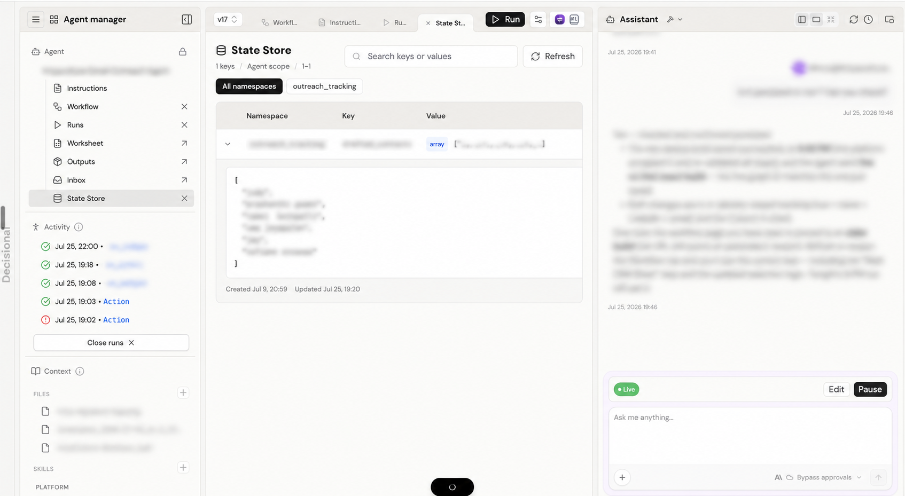Switch to the split sidebar layout icon
This screenshot has height=496, width=905.
click(x=802, y=19)
